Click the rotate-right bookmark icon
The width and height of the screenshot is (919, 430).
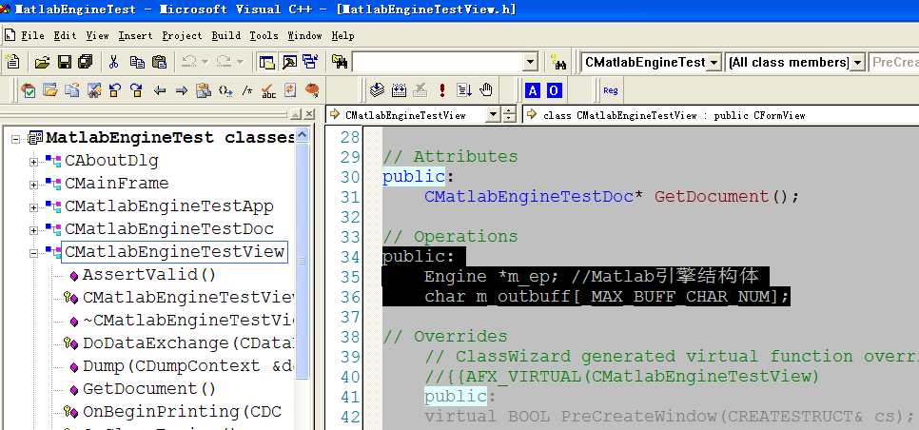(x=137, y=90)
